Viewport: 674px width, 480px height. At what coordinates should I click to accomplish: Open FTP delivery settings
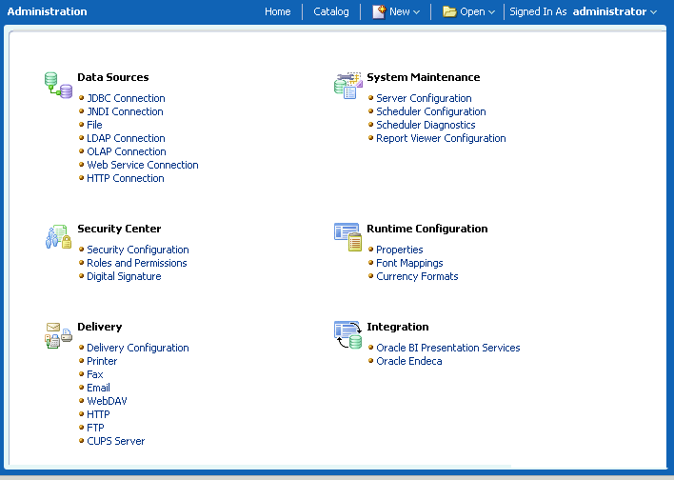tap(95, 428)
